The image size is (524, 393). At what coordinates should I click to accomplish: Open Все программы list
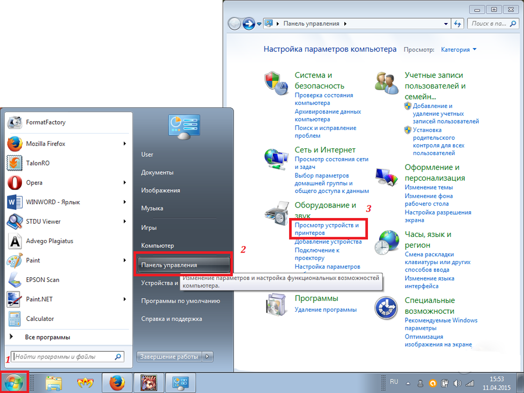point(47,337)
